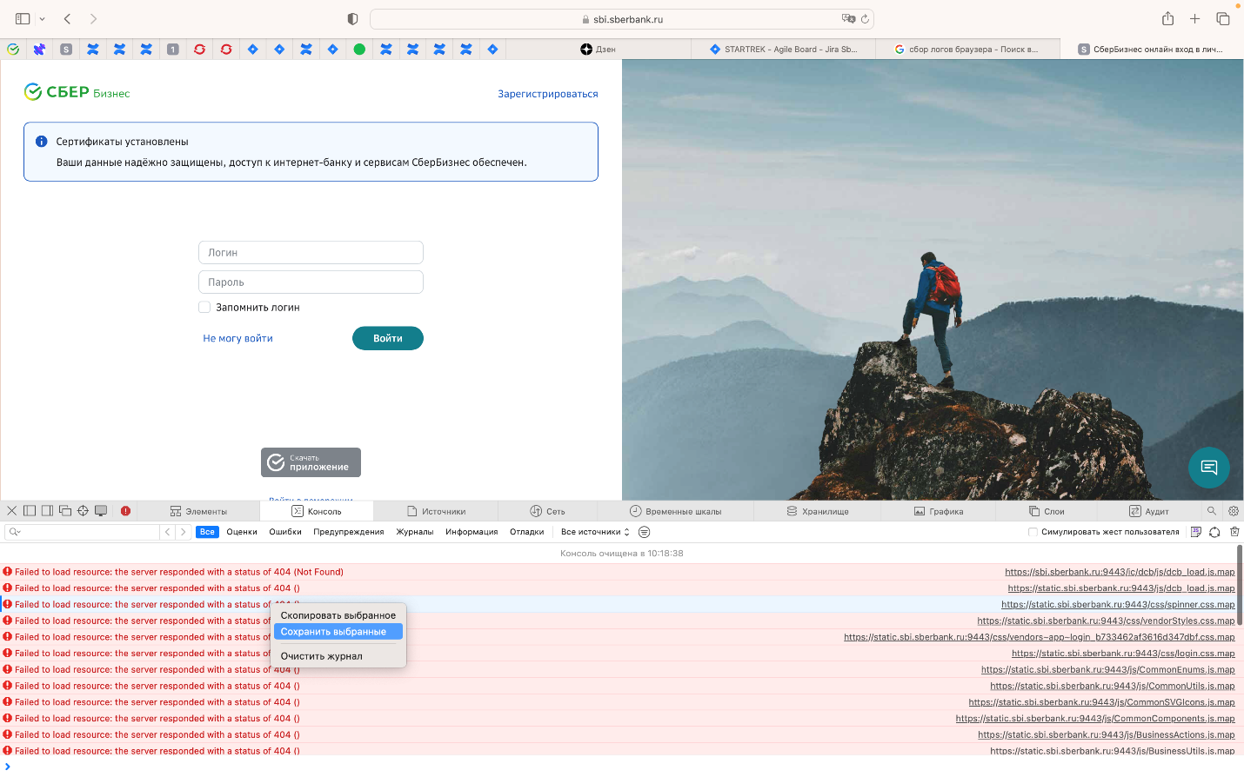Click the inspector search magnifier icon
The height and width of the screenshot is (777, 1244).
coord(1211,511)
